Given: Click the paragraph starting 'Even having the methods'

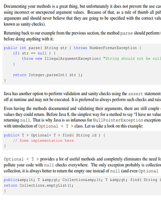Looking at the screenshot, I should 83,117.
